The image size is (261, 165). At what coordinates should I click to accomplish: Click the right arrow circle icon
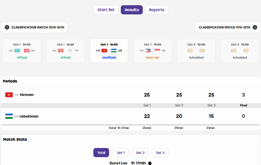click(255, 27)
